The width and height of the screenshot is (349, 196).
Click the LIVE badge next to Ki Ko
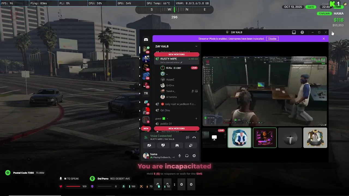[194, 68]
